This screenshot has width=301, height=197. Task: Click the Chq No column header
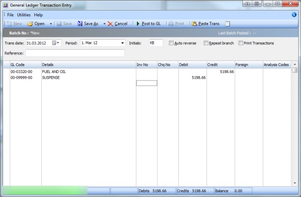point(168,65)
